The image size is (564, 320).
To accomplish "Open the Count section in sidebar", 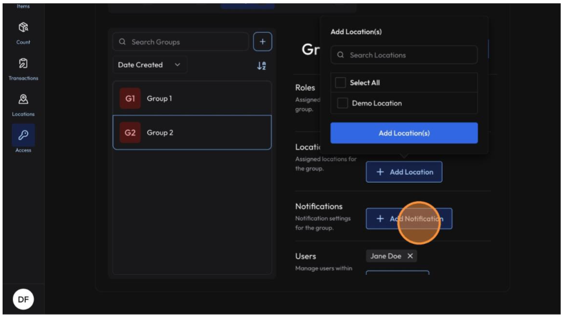I will coord(23,33).
